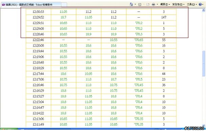206x131 pixels.
Task: Click volume 8 in the 12:18:29 row
Action: [164, 68]
